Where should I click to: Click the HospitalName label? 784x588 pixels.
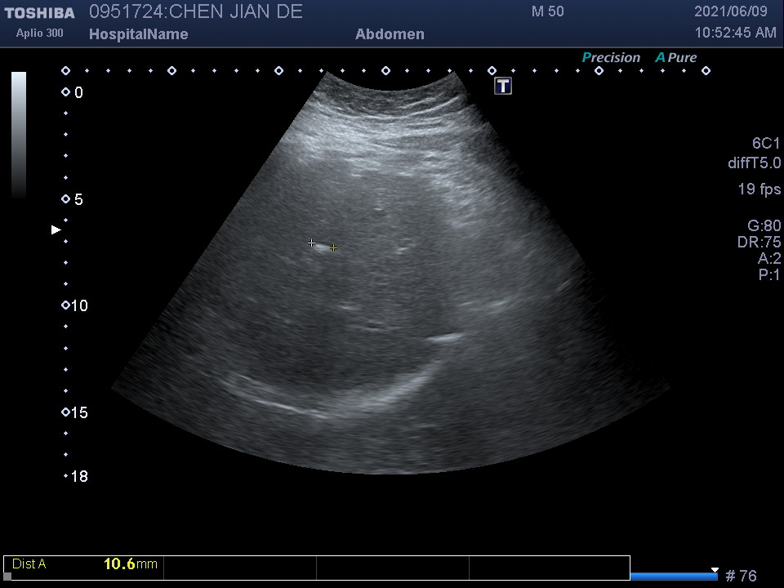(x=138, y=34)
